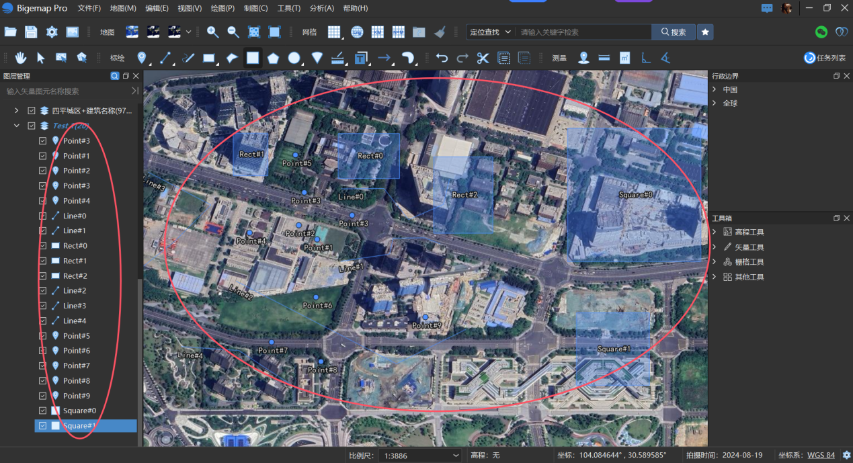Choose the point marker drawing tool
Viewport: 853px width, 463px height.
point(142,58)
